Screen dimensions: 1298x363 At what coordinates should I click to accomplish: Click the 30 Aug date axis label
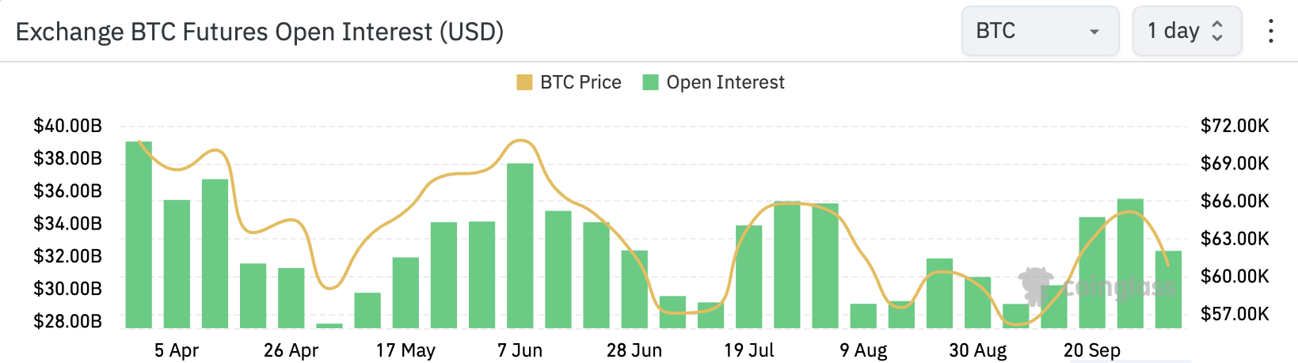click(x=978, y=350)
